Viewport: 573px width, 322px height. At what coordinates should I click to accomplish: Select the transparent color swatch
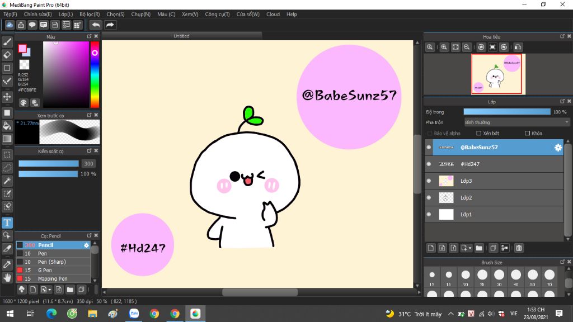click(24, 65)
